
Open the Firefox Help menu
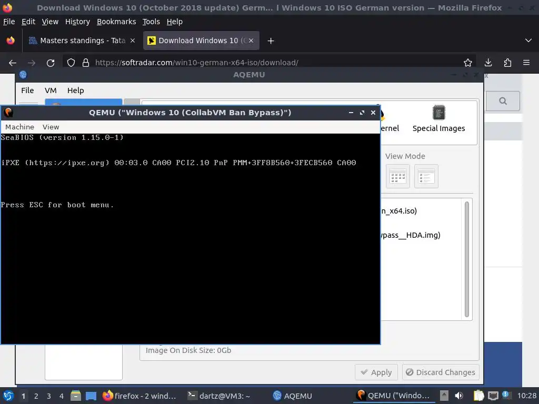pyautogui.click(x=175, y=22)
